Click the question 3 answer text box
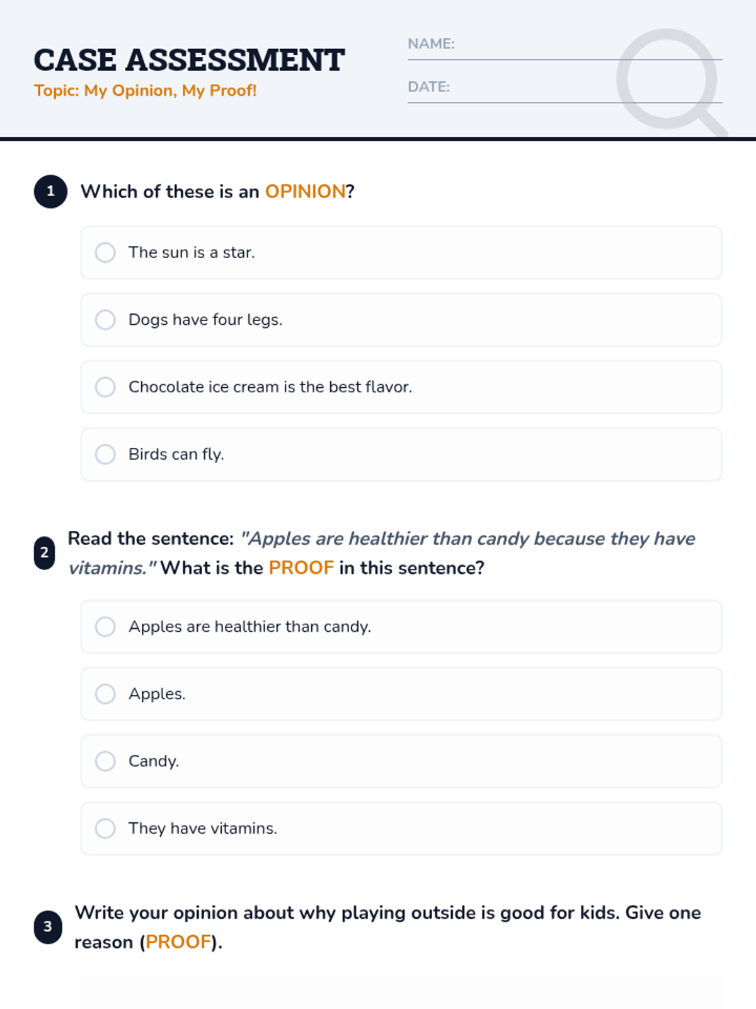The height and width of the screenshot is (1009, 756). 401,991
